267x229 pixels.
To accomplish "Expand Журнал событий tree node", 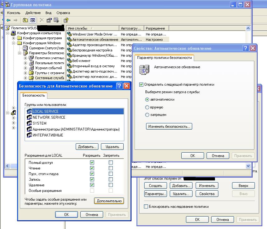I will pos(25,68).
